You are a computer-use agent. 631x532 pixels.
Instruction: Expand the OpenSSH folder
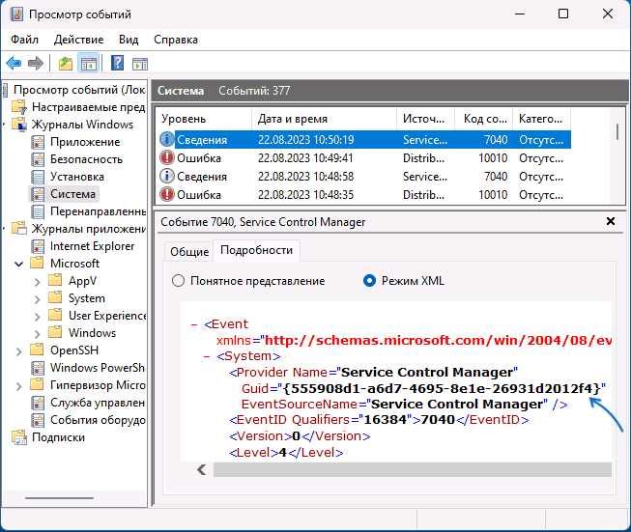[19, 351]
